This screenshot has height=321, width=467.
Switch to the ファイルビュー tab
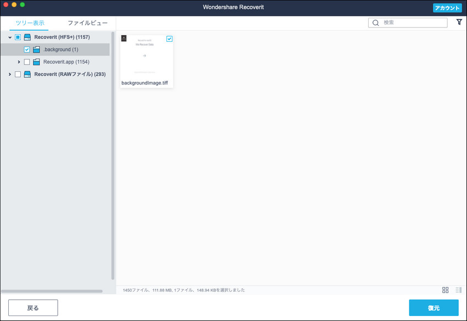click(87, 23)
